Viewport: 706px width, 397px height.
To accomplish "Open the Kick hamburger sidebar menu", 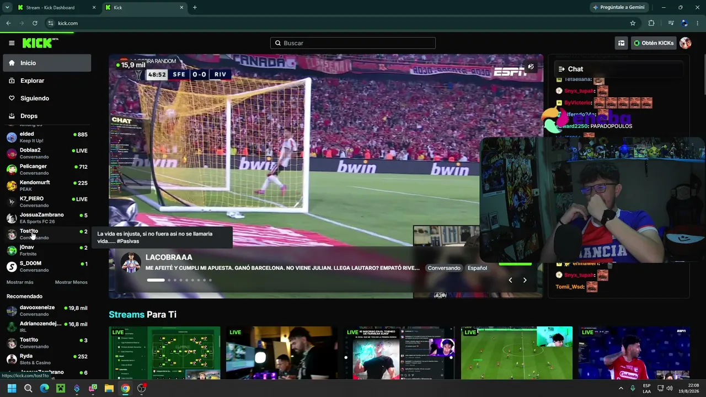I will [x=12, y=43].
